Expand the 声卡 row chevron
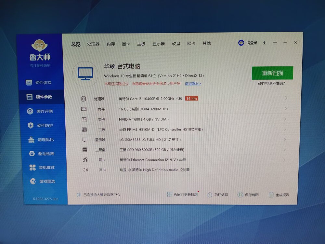Viewport: 325px width, 244px height. (284, 170)
